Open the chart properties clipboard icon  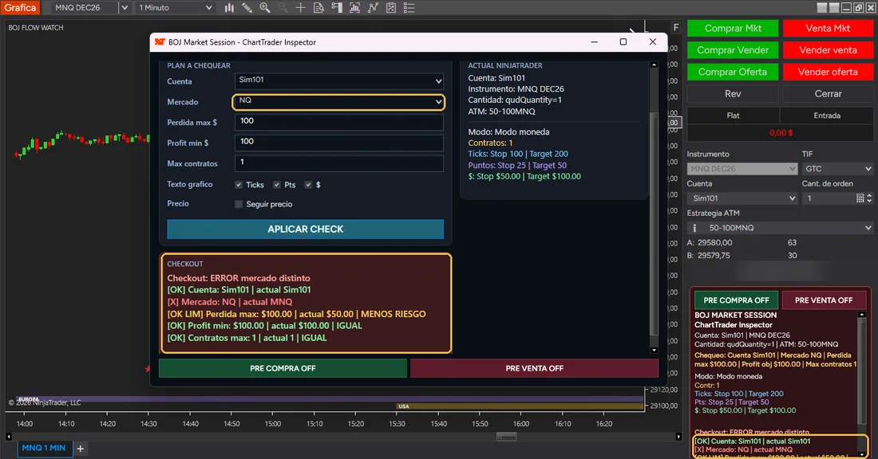pyautogui.click(x=391, y=8)
